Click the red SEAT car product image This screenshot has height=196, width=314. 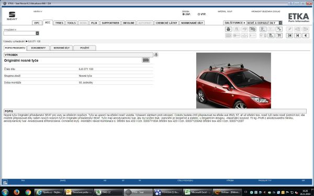(233, 80)
